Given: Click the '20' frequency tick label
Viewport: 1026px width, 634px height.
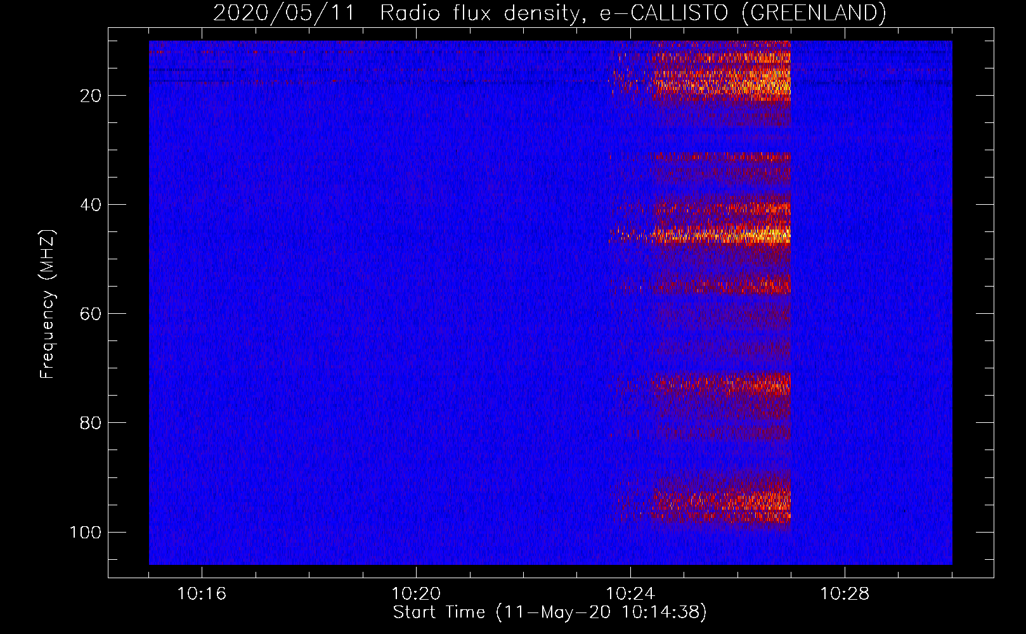Looking at the screenshot, I should coord(91,96).
